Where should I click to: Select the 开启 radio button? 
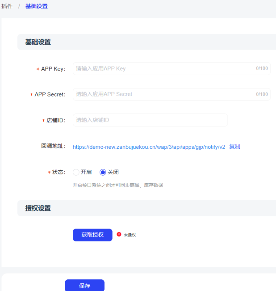[76, 172]
